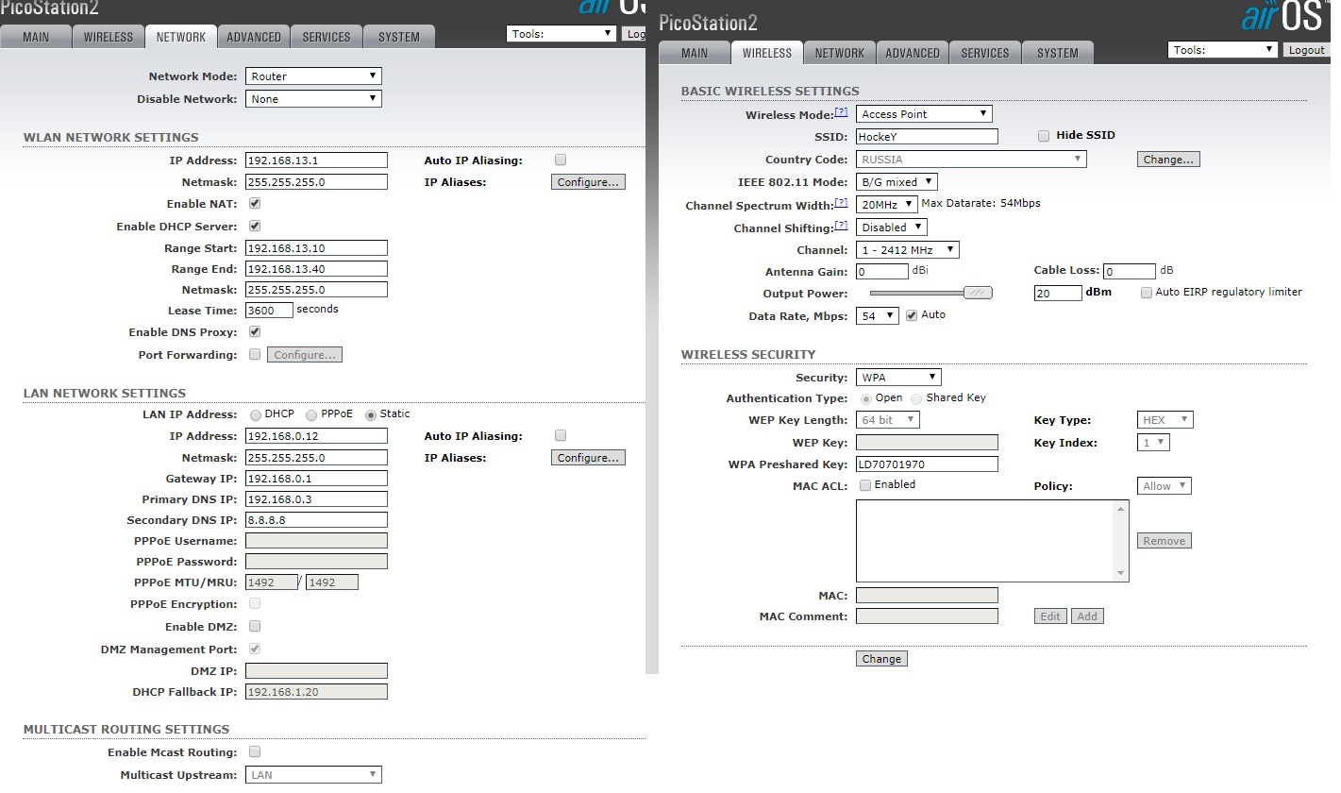Open the Disable Network dropdown
This screenshot has height=793, width=1341.
[x=313, y=99]
